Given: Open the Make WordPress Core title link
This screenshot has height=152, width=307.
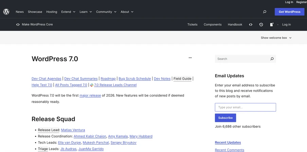Looking at the screenshot, I should click(37, 24).
